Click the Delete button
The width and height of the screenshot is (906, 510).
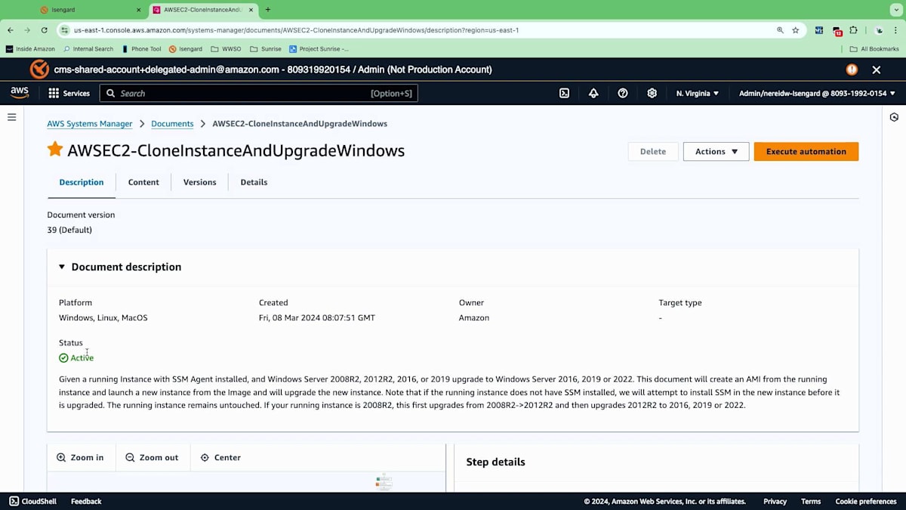pyautogui.click(x=653, y=151)
